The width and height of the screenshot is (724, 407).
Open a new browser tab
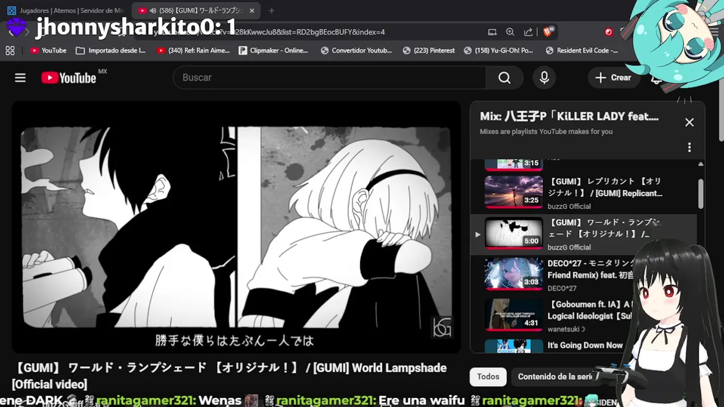(271, 10)
